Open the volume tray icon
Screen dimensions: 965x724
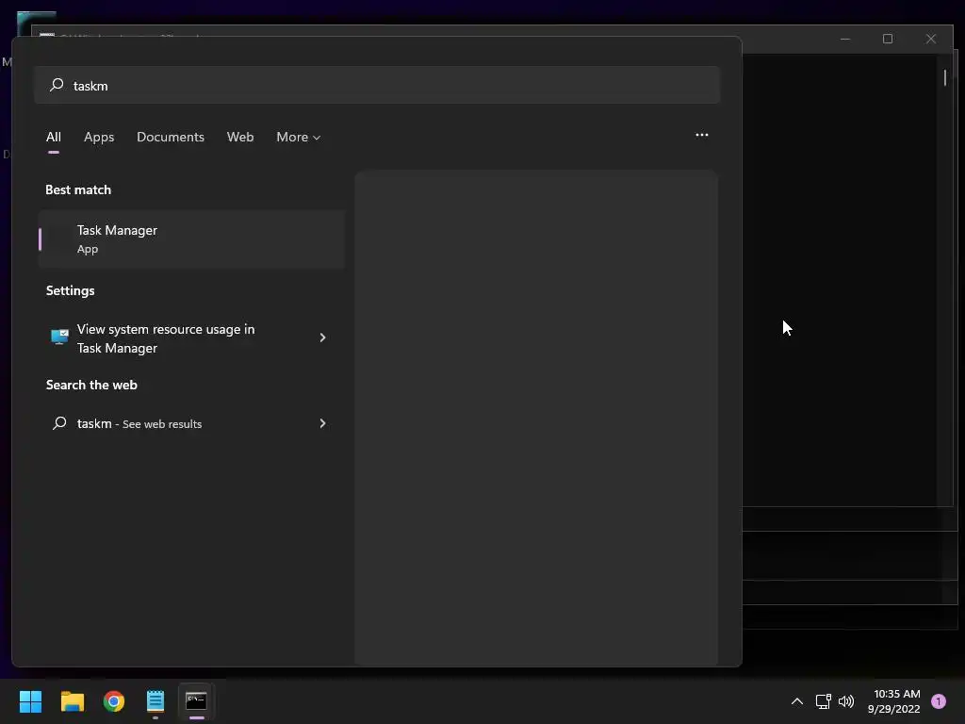847,701
